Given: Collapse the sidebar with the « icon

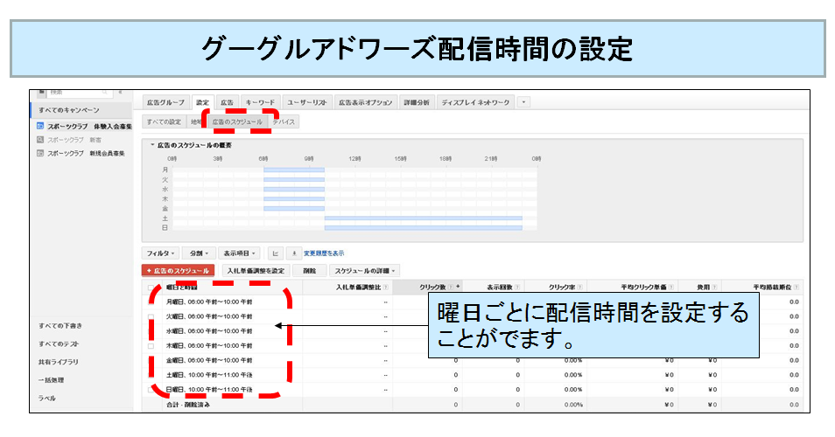Looking at the screenshot, I should 121,93.
